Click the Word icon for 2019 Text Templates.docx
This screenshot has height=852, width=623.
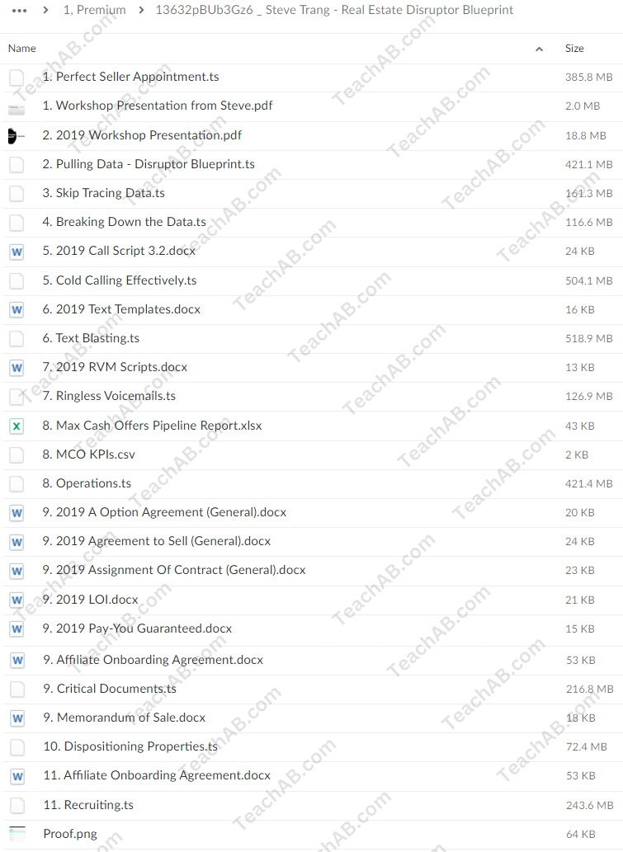17,310
